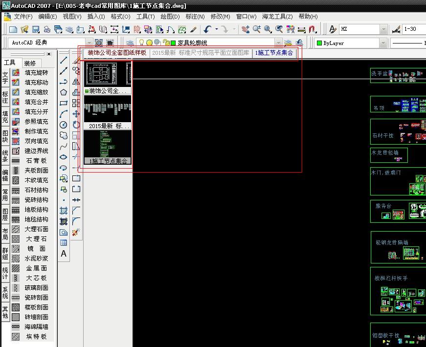Image resolution: width=426 pixels, height=347 pixels.
Task: Open the 帮助(H) menu
Action: click(308, 17)
